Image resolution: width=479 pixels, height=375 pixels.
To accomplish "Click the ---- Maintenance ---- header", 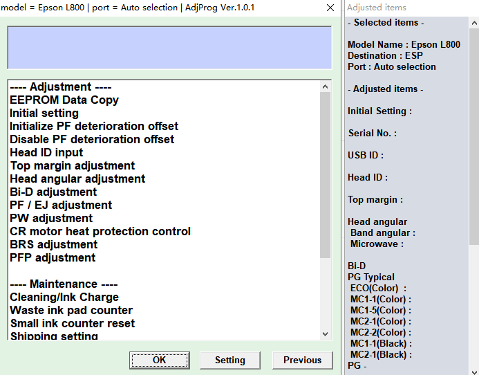I will point(64,284).
